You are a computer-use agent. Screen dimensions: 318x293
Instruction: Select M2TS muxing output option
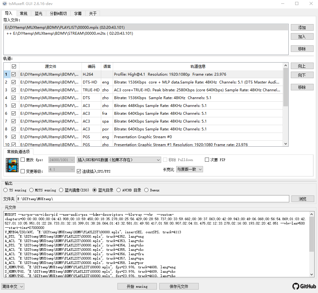pos(32,190)
